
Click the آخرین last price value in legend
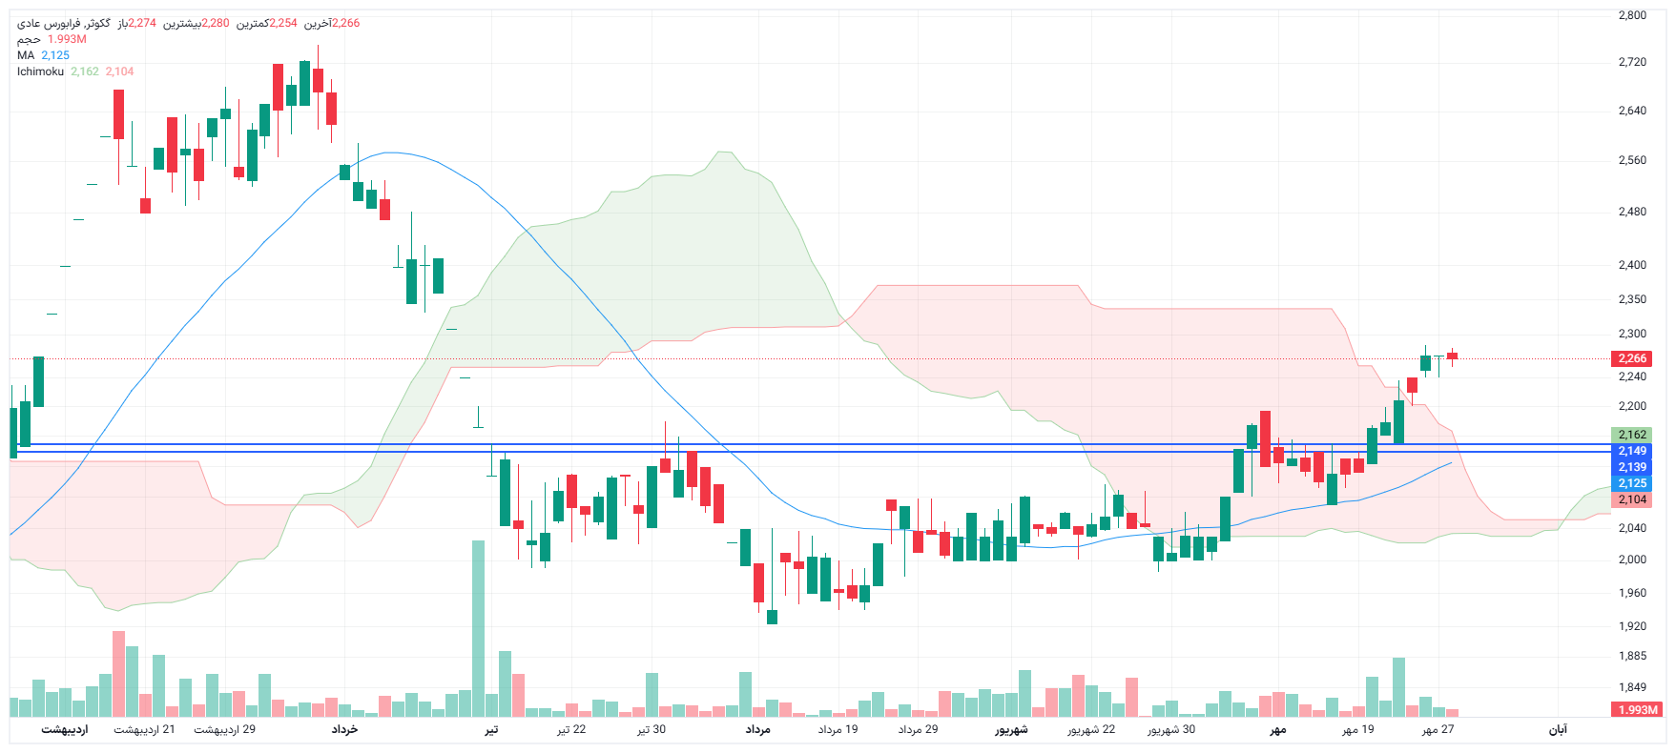[345, 23]
